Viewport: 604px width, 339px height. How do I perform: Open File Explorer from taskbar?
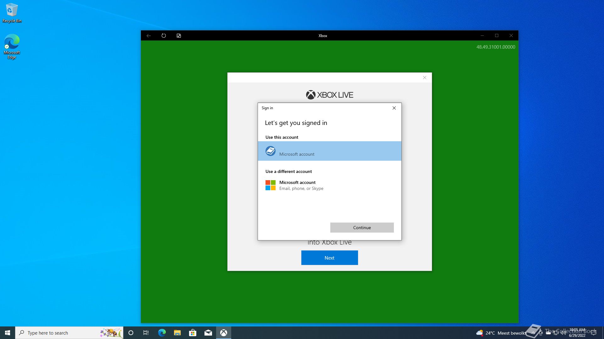[177, 333]
